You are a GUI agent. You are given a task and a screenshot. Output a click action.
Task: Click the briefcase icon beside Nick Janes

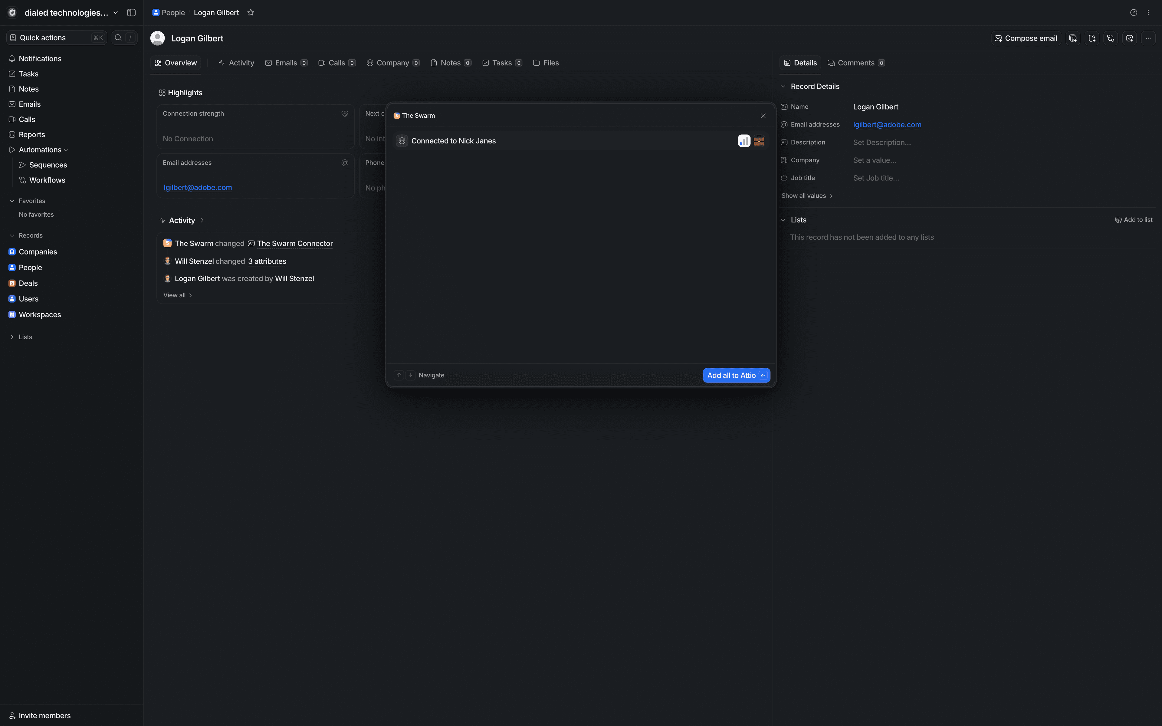tap(759, 141)
